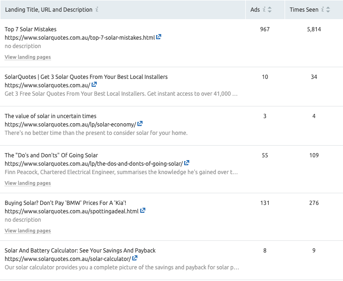This screenshot has width=343, height=281.
Task: Click the Times Seen value 276
Action: (x=314, y=203)
